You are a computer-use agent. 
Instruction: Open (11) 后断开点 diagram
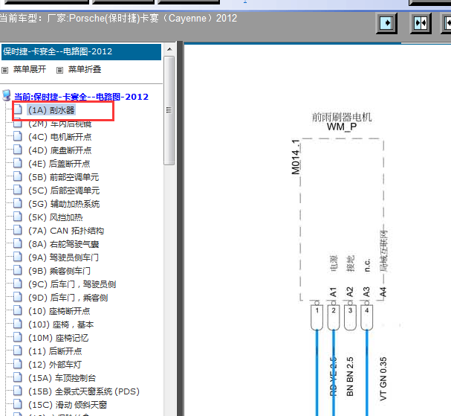pos(55,351)
